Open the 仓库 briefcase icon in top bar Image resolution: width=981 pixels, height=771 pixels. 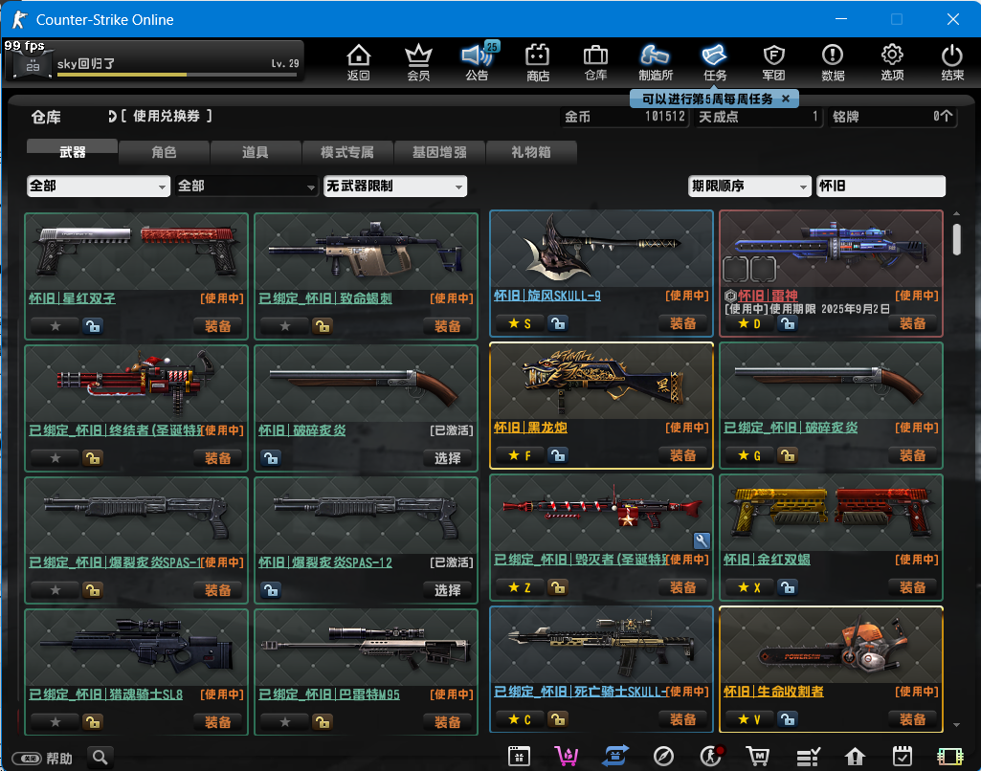(x=595, y=62)
